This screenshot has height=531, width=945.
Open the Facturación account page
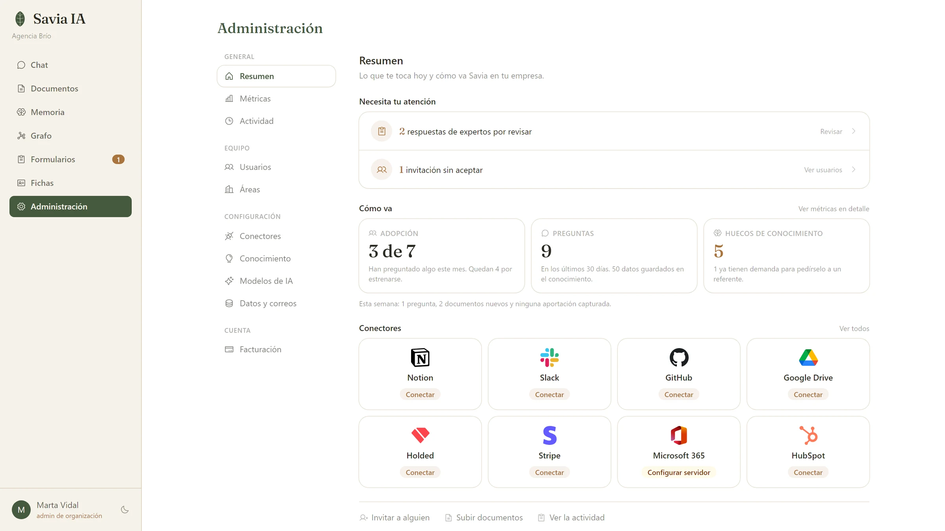tap(276, 350)
